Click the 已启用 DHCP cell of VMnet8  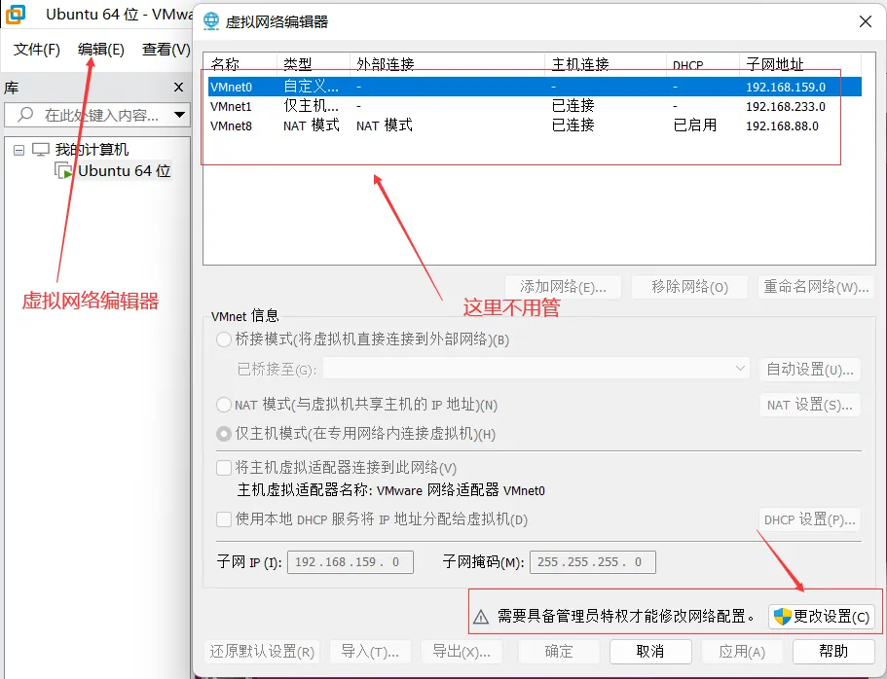tap(695, 125)
